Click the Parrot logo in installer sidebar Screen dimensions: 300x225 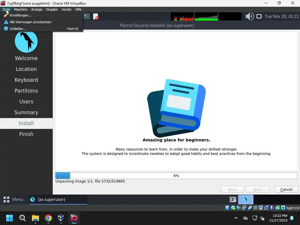pos(26,42)
